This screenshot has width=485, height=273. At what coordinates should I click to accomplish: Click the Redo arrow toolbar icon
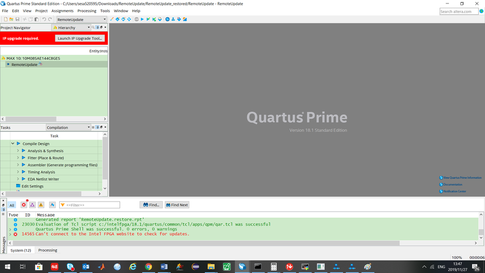point(50,19)
